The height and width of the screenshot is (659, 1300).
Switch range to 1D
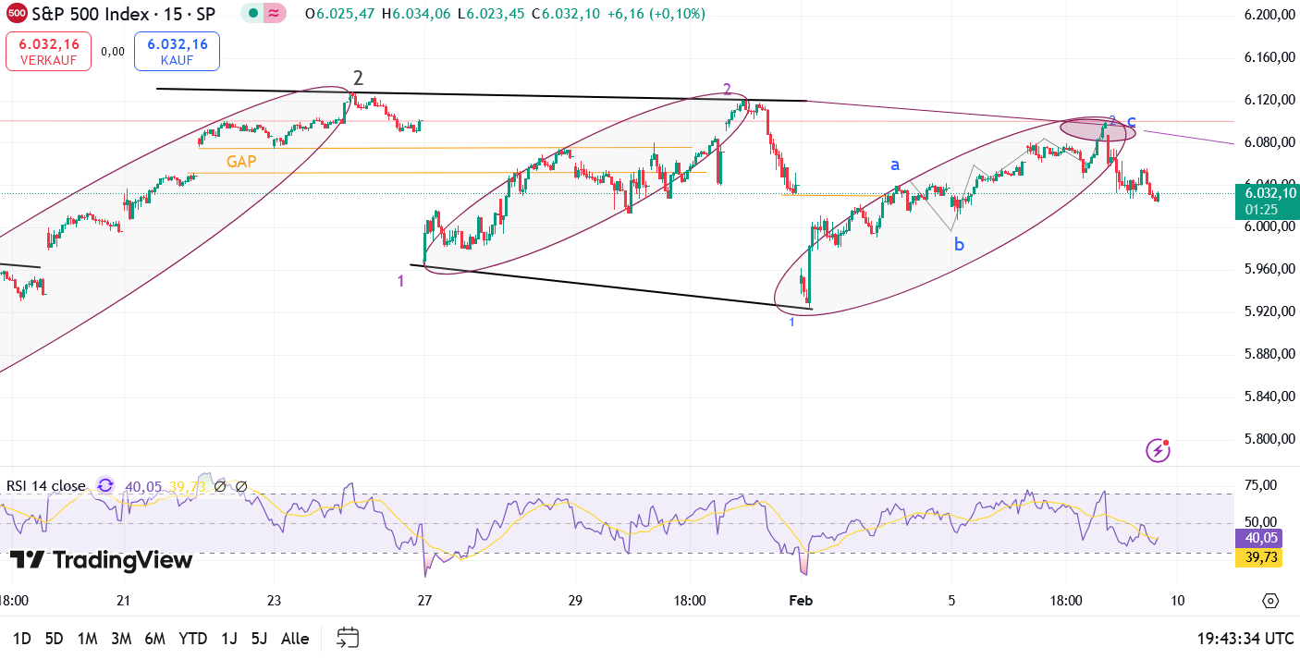pos(21,638)
